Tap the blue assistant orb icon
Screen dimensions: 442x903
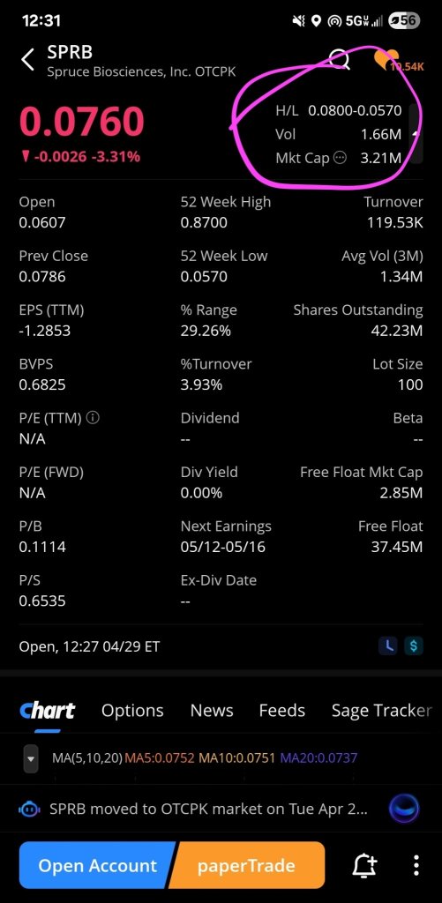point(404,809)
